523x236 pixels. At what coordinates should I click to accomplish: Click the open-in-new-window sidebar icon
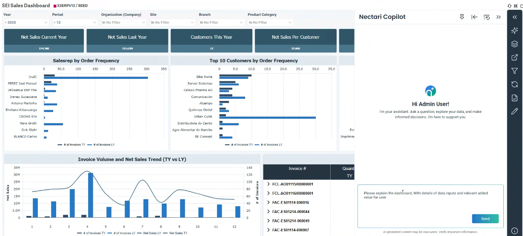point(514,58)
